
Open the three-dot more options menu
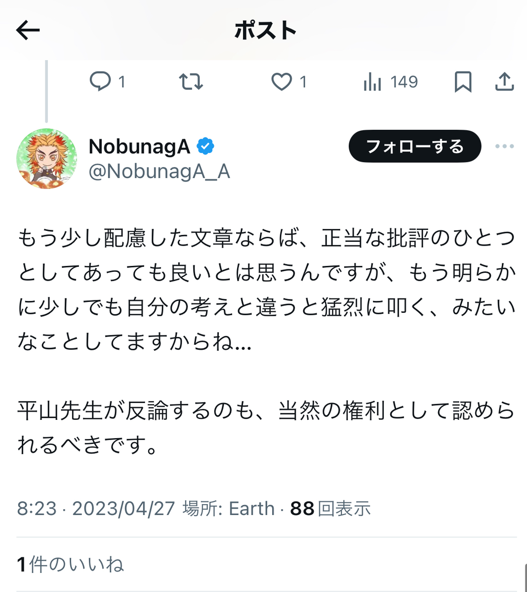coord(504,147)
